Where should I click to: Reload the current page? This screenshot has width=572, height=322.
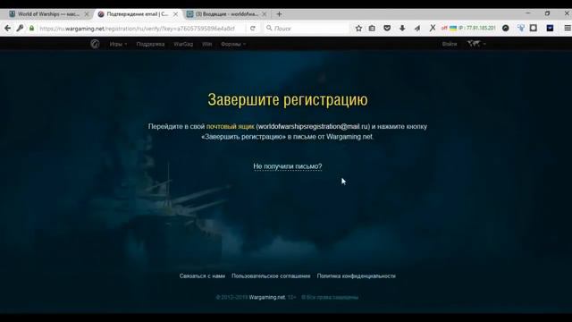point(252,28)
